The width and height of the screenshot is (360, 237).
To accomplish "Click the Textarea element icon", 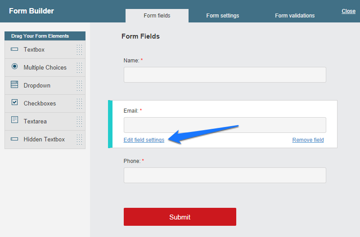I will (14, 120).
